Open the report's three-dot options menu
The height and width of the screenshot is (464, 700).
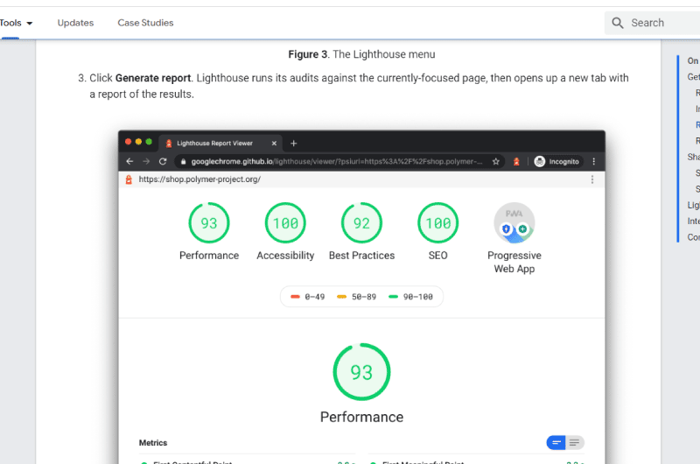pos(592,179)
